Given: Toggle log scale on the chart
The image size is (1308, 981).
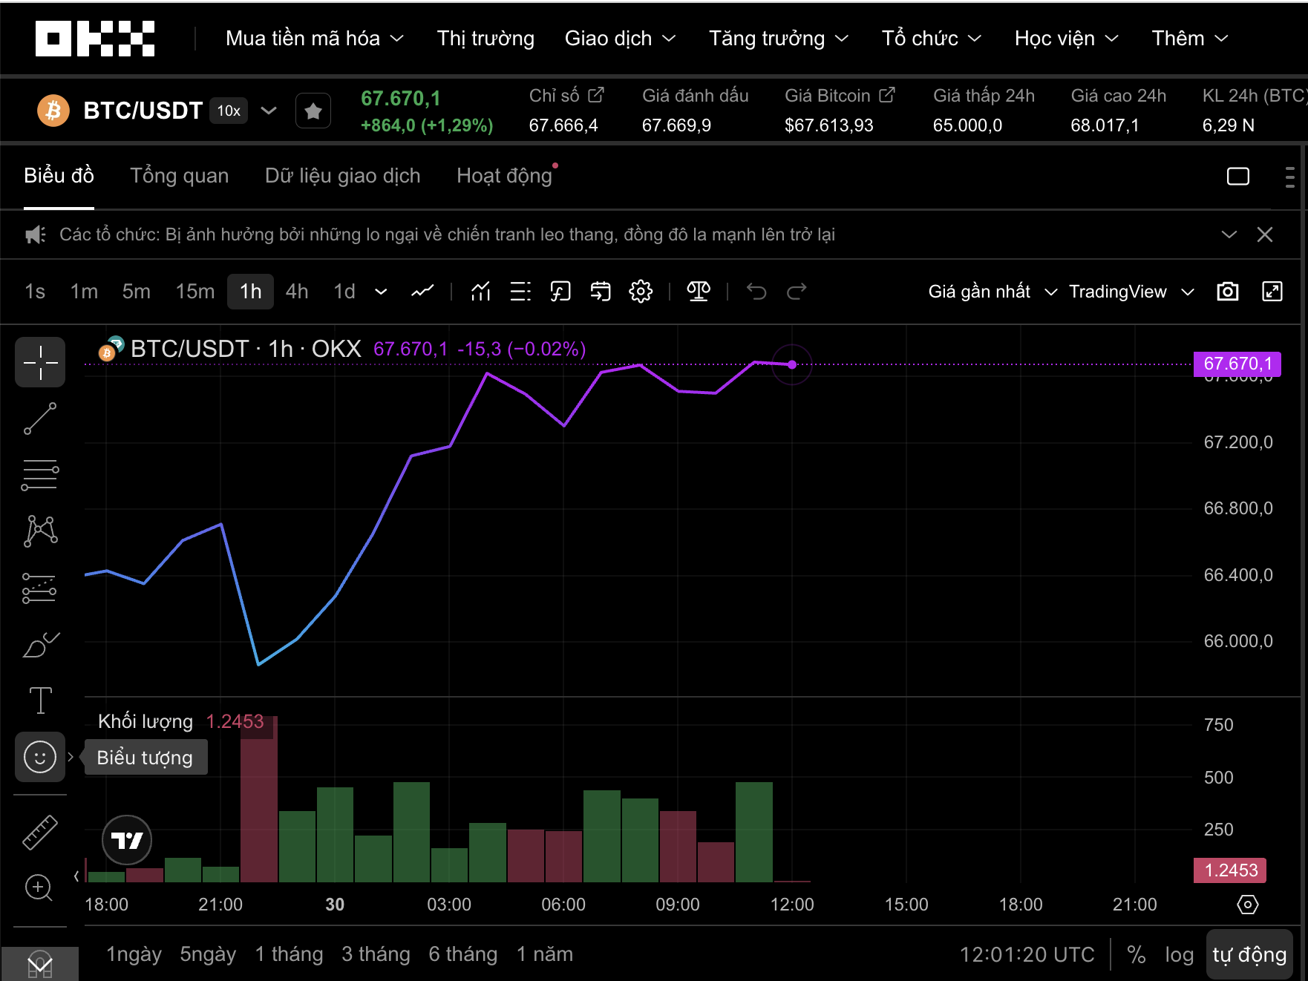Looking at the screenshot, I should coord(1179,954).
